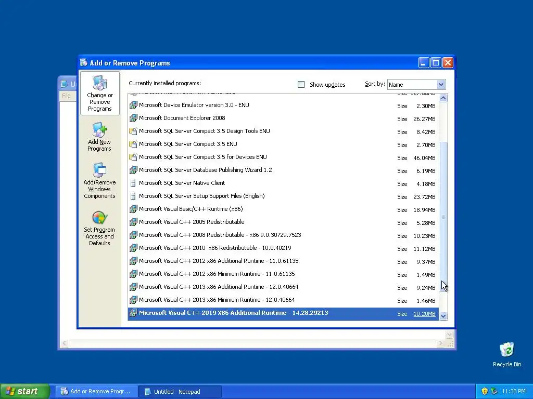Click the Microsoft Device Emulator version 3.0 icon
This screenshot has height=399, width=533.
coord(133,105)
